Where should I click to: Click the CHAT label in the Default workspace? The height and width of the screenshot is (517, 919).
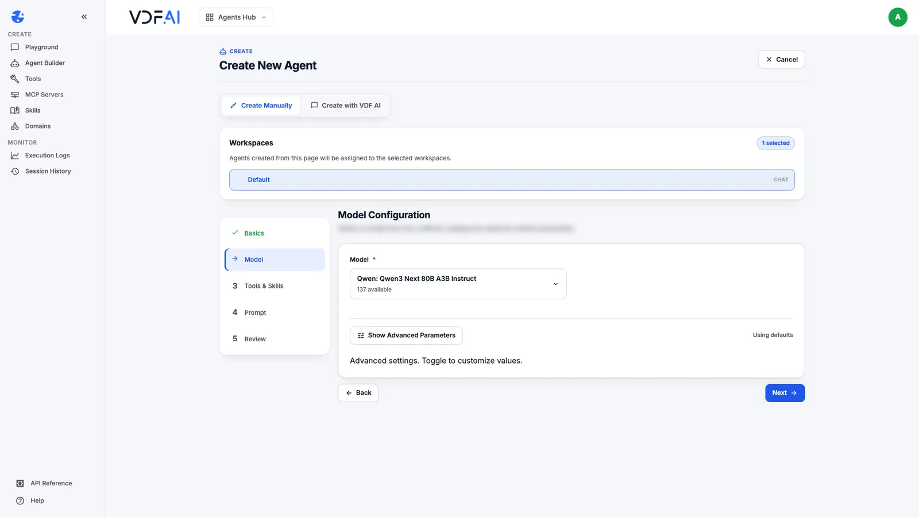pyautogui.click(x=781, y=180)
